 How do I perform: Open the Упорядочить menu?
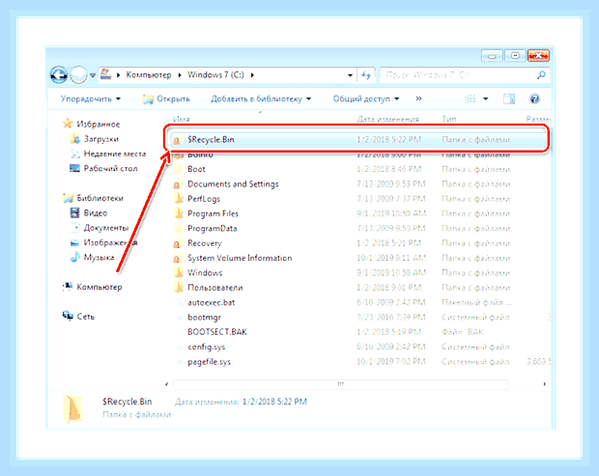click(x=91, y=98)
